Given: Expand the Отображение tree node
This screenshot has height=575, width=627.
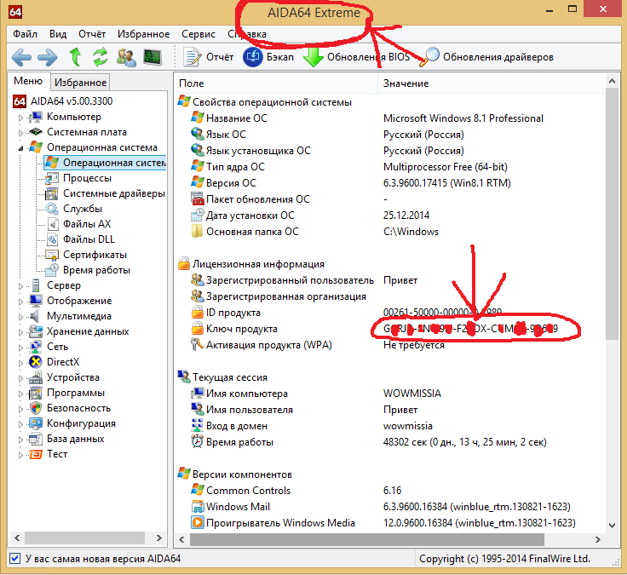Looking at the screenshot, I should click(20, 302).
